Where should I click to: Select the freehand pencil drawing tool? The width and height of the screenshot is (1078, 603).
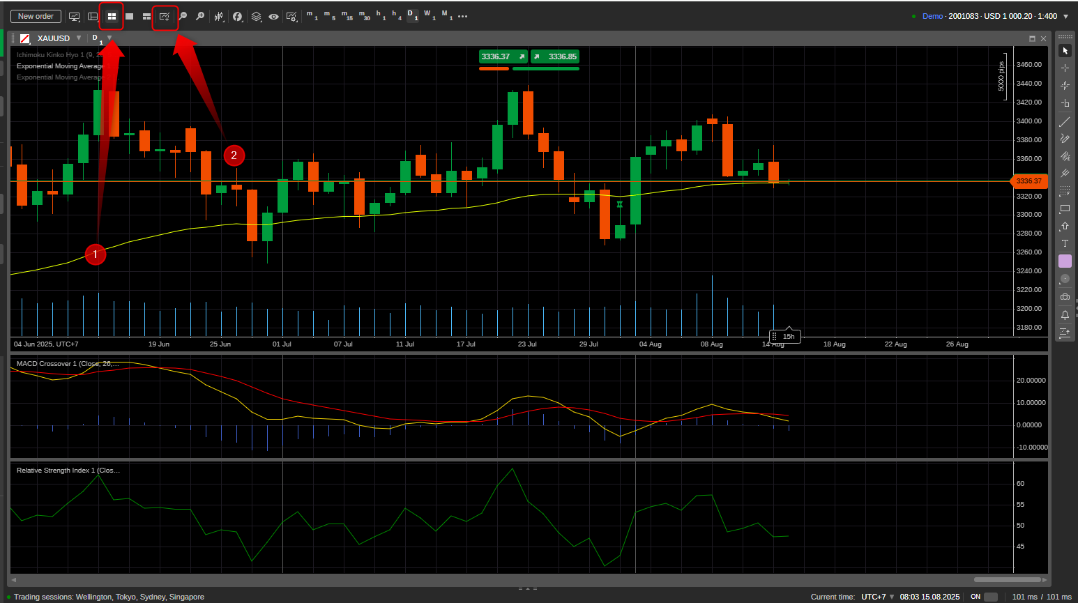pyautogui.click(x=1065, y=139)
